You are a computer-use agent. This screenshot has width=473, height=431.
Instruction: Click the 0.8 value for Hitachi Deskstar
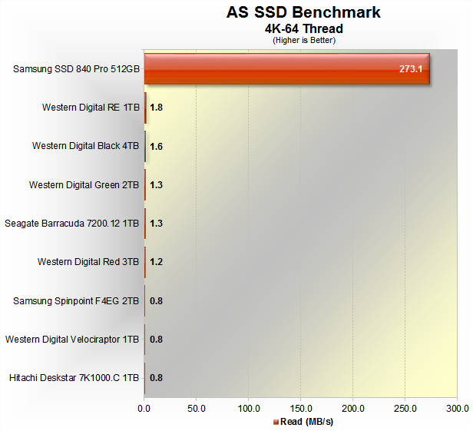coord(157,378)
